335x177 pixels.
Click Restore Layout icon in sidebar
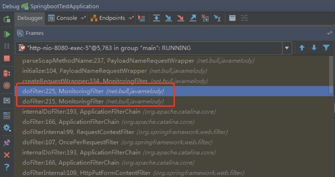pyautogui.click(x=7, y=116)
